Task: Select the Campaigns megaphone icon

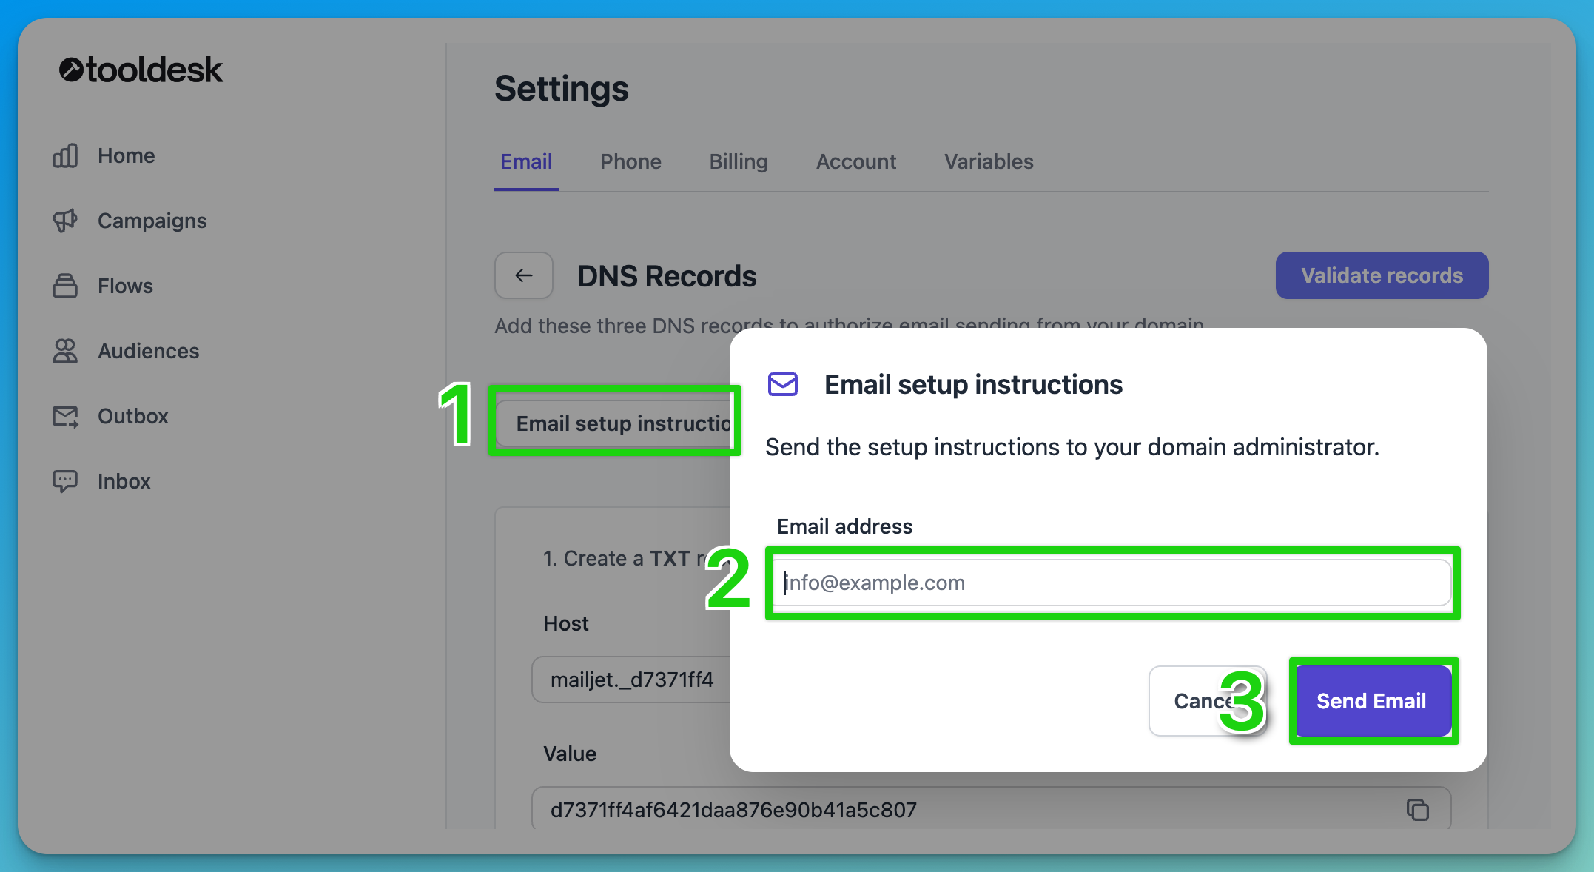Action: click(65, 220)
